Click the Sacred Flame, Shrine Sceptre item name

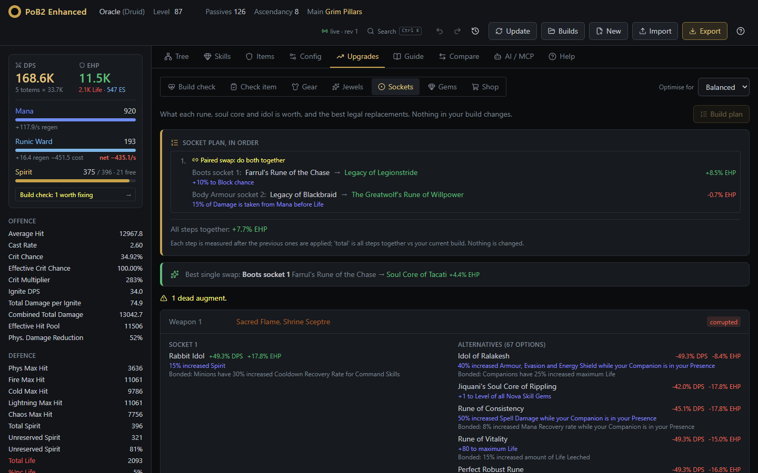click(283, 322)
